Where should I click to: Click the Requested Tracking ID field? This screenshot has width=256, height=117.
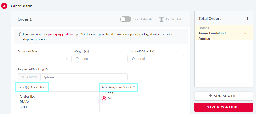click(x=84, y=77)
